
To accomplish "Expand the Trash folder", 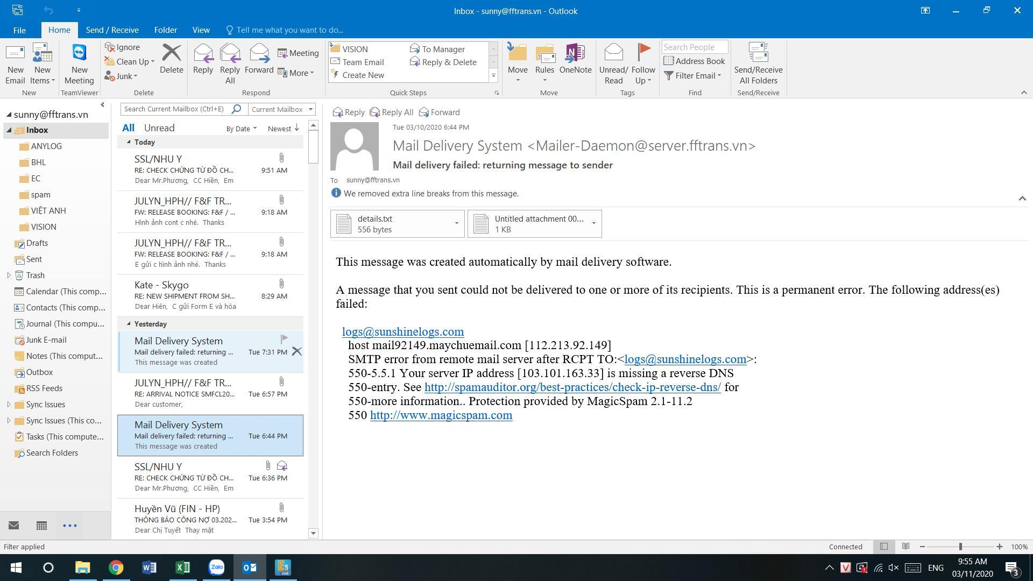I will [9, 275].
